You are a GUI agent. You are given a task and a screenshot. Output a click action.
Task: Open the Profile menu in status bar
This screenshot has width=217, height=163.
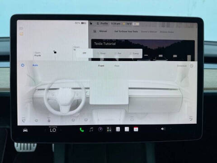click(103, 24)
